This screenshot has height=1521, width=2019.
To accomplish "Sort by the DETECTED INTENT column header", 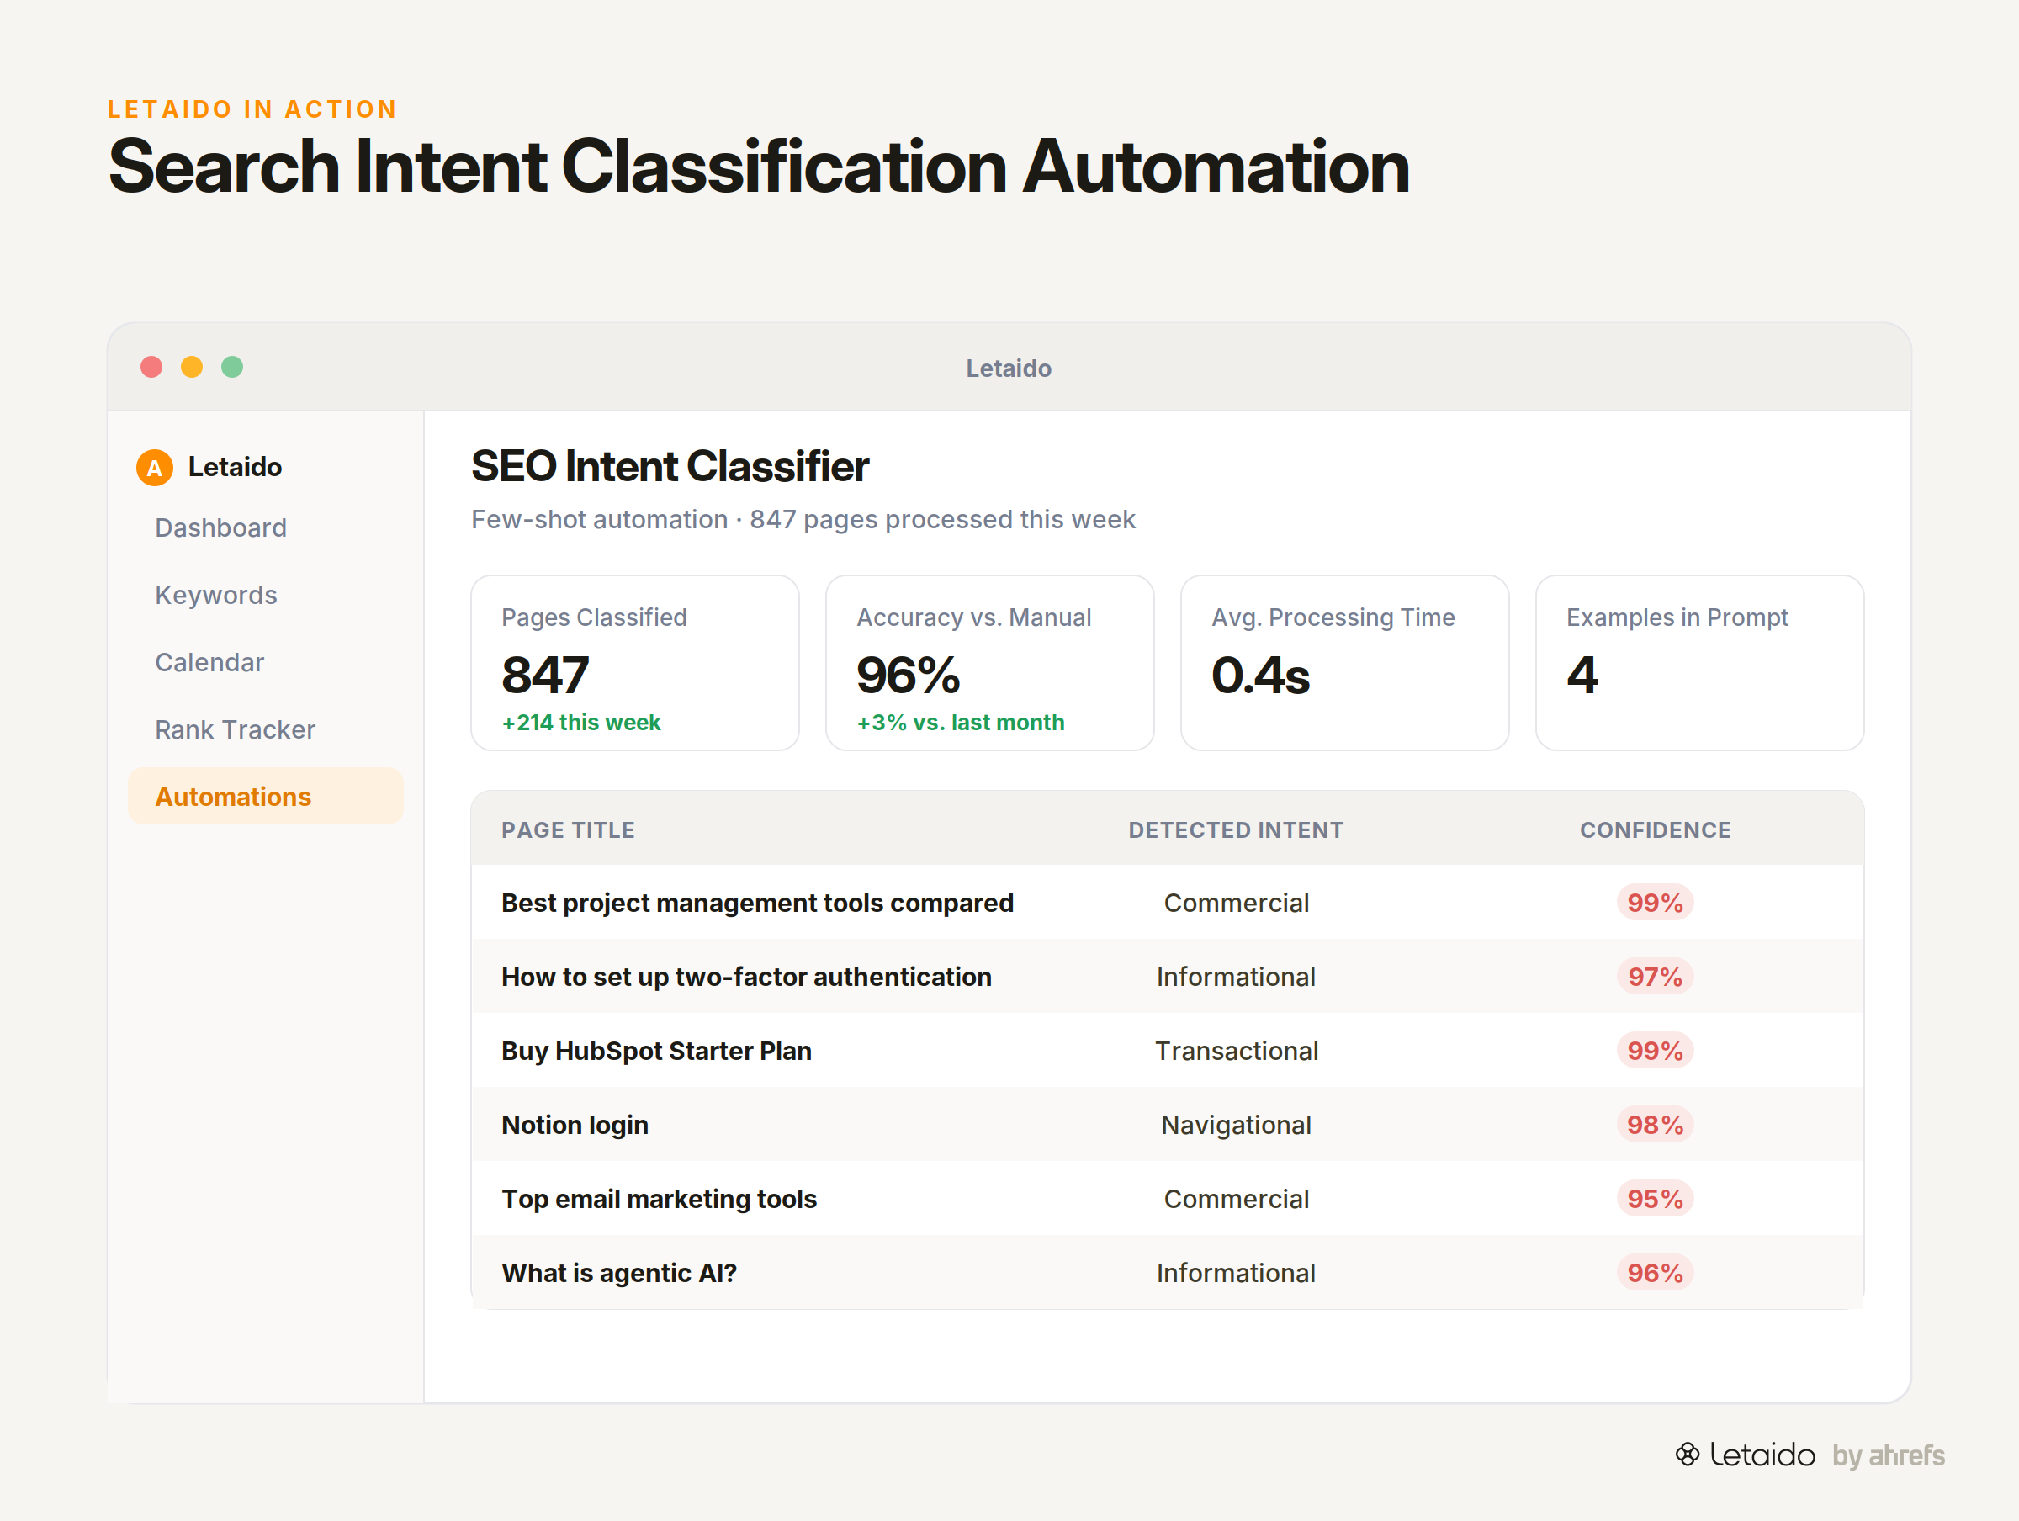I will pos(1236,829).
